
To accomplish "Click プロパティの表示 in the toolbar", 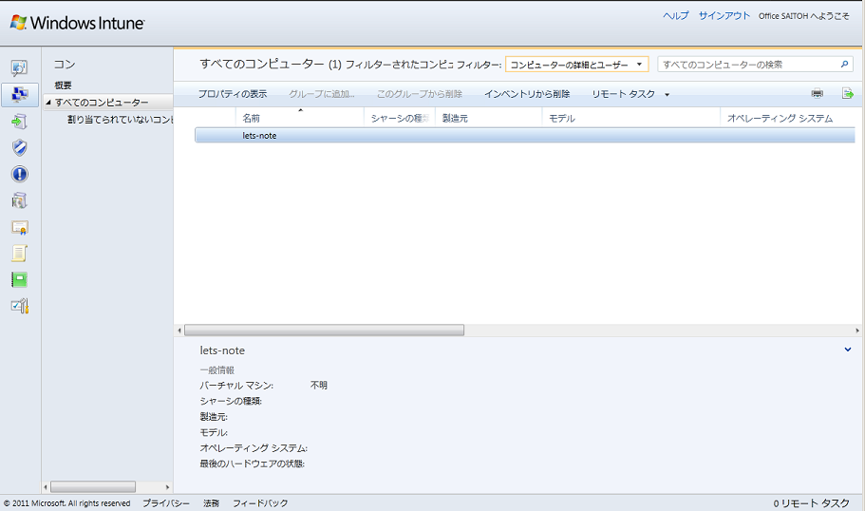I will pyautogui.click(x=233, y=94).
